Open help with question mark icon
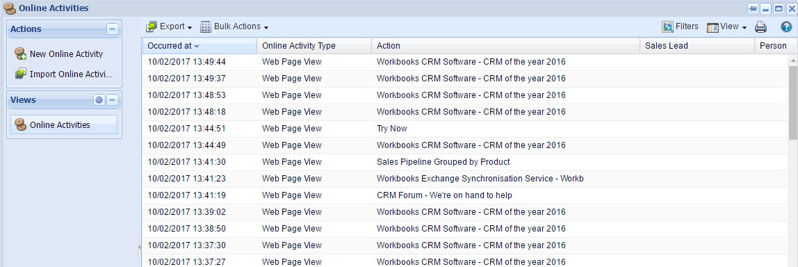The height and width of the screenshot is (267, 798). click(x=786, y=27)
